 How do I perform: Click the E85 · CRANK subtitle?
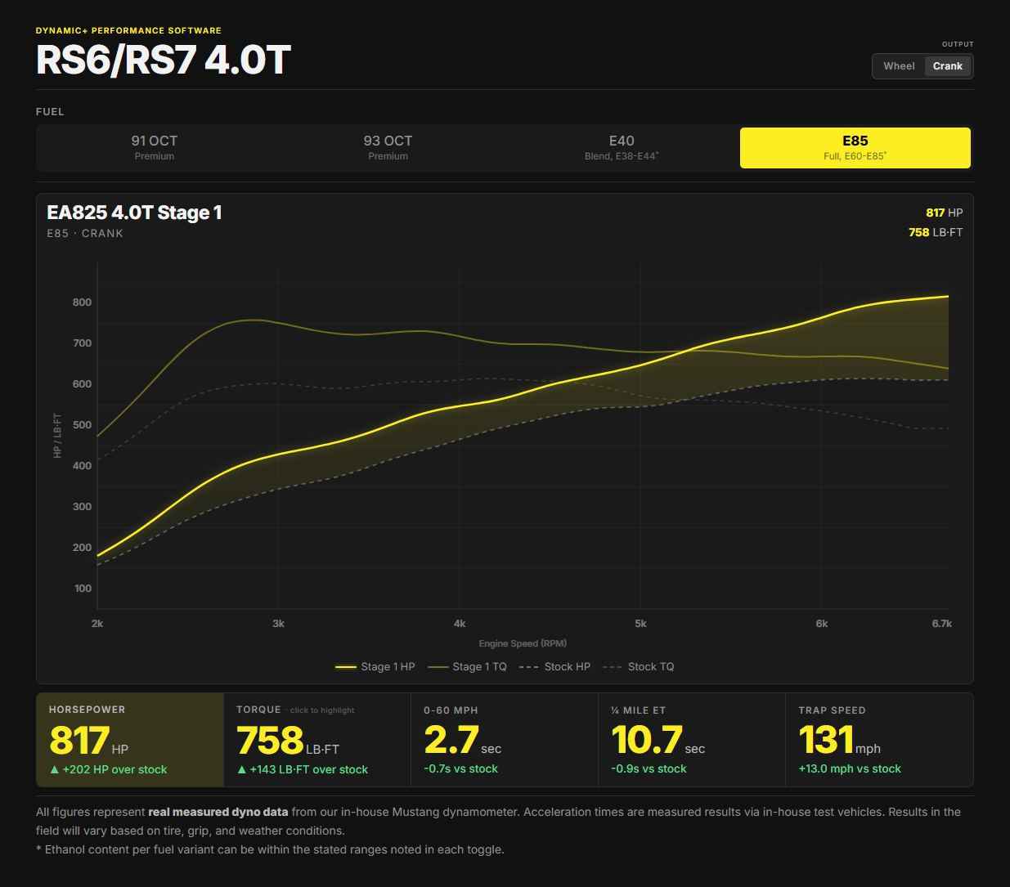[x=85, y=233]
